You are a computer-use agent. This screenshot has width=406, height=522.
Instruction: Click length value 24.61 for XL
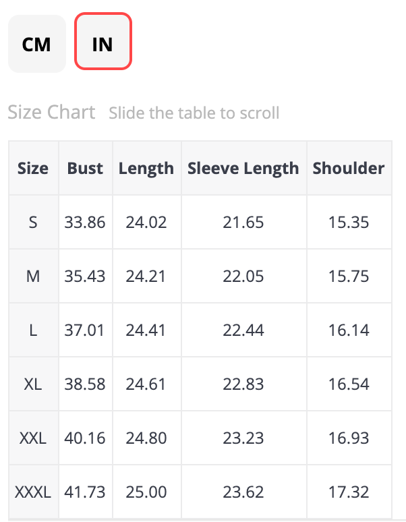146,384
